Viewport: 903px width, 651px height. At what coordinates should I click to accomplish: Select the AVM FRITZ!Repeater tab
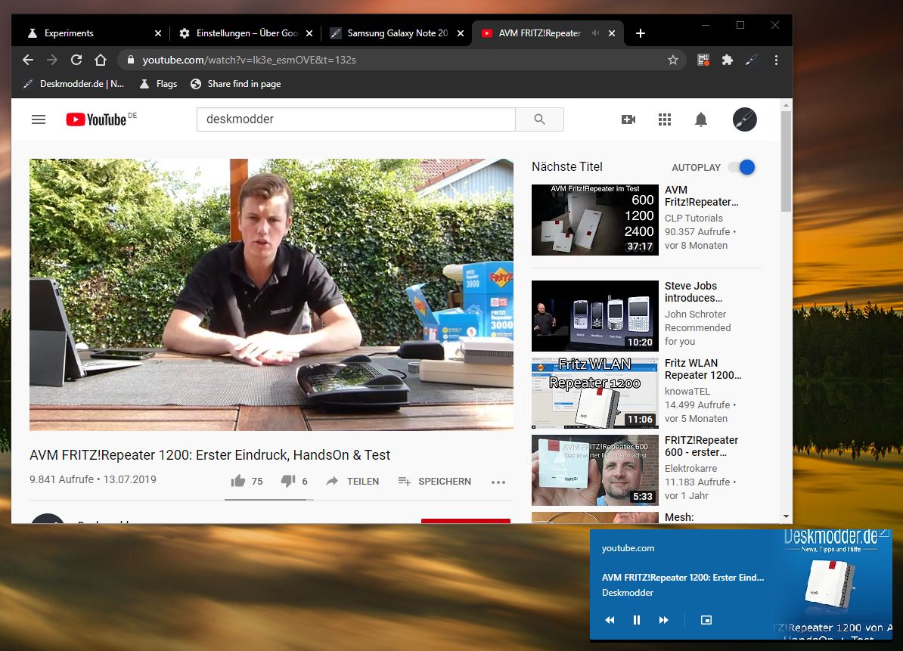pyautogui.click(x=547, y=33)
